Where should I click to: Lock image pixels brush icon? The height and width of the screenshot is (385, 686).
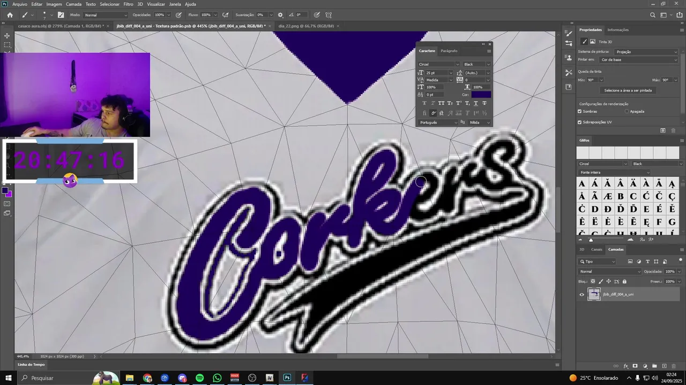click(600, 281)
